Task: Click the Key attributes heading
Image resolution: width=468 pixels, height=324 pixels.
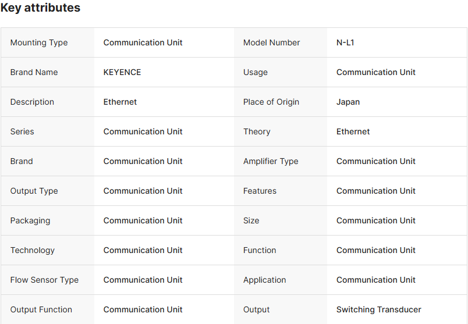Action: click(40, 8)
